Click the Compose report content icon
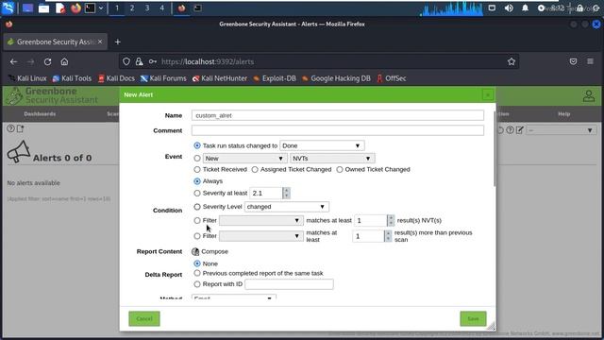This screenshot has width=604, height=340. click(195, 252)
